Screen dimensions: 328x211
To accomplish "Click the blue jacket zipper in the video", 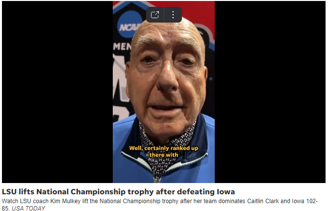I will [x=156, y=180].
